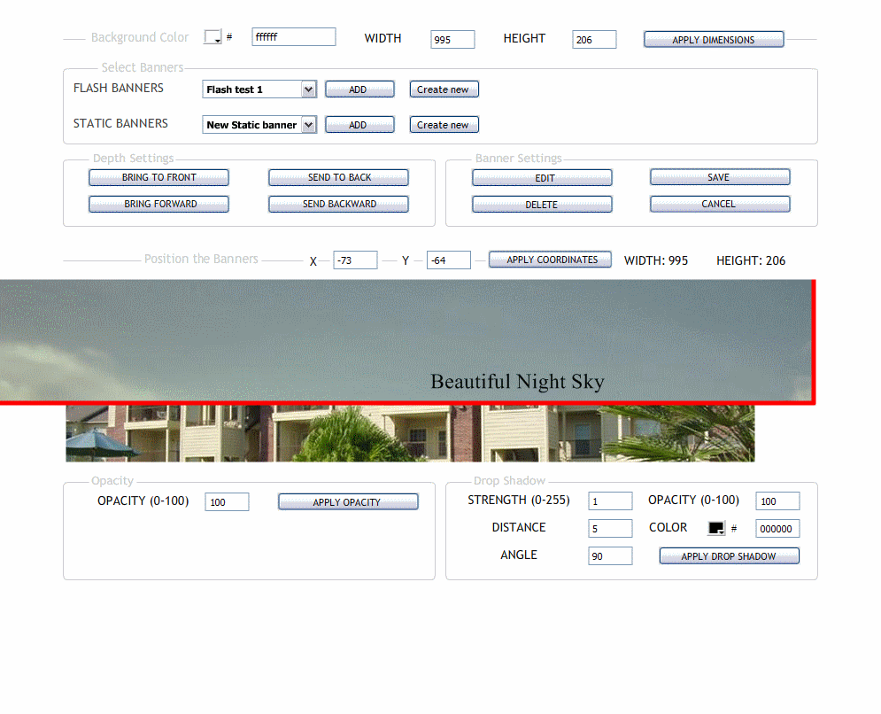Click the drop shadow ANGLE input field

(x=610, y=556)
